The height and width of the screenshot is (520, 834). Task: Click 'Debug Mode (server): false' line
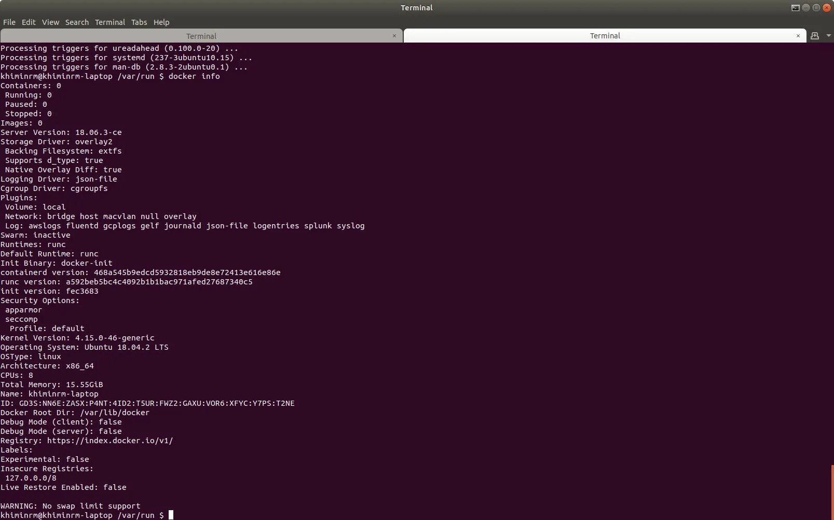tap(61, 431)
